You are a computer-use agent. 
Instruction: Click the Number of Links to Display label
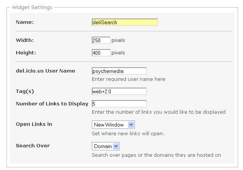click(52, 104)
